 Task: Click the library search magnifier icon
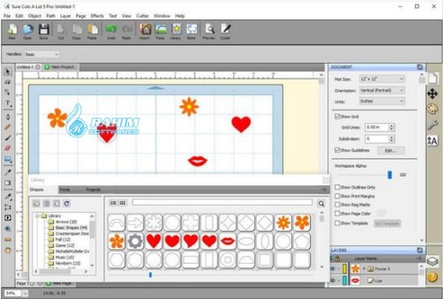click(x=321, y=204)
